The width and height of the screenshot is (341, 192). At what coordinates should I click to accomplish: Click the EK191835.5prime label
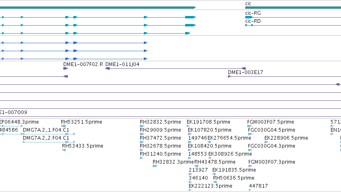pyautogui.click(x=234, y=170)
